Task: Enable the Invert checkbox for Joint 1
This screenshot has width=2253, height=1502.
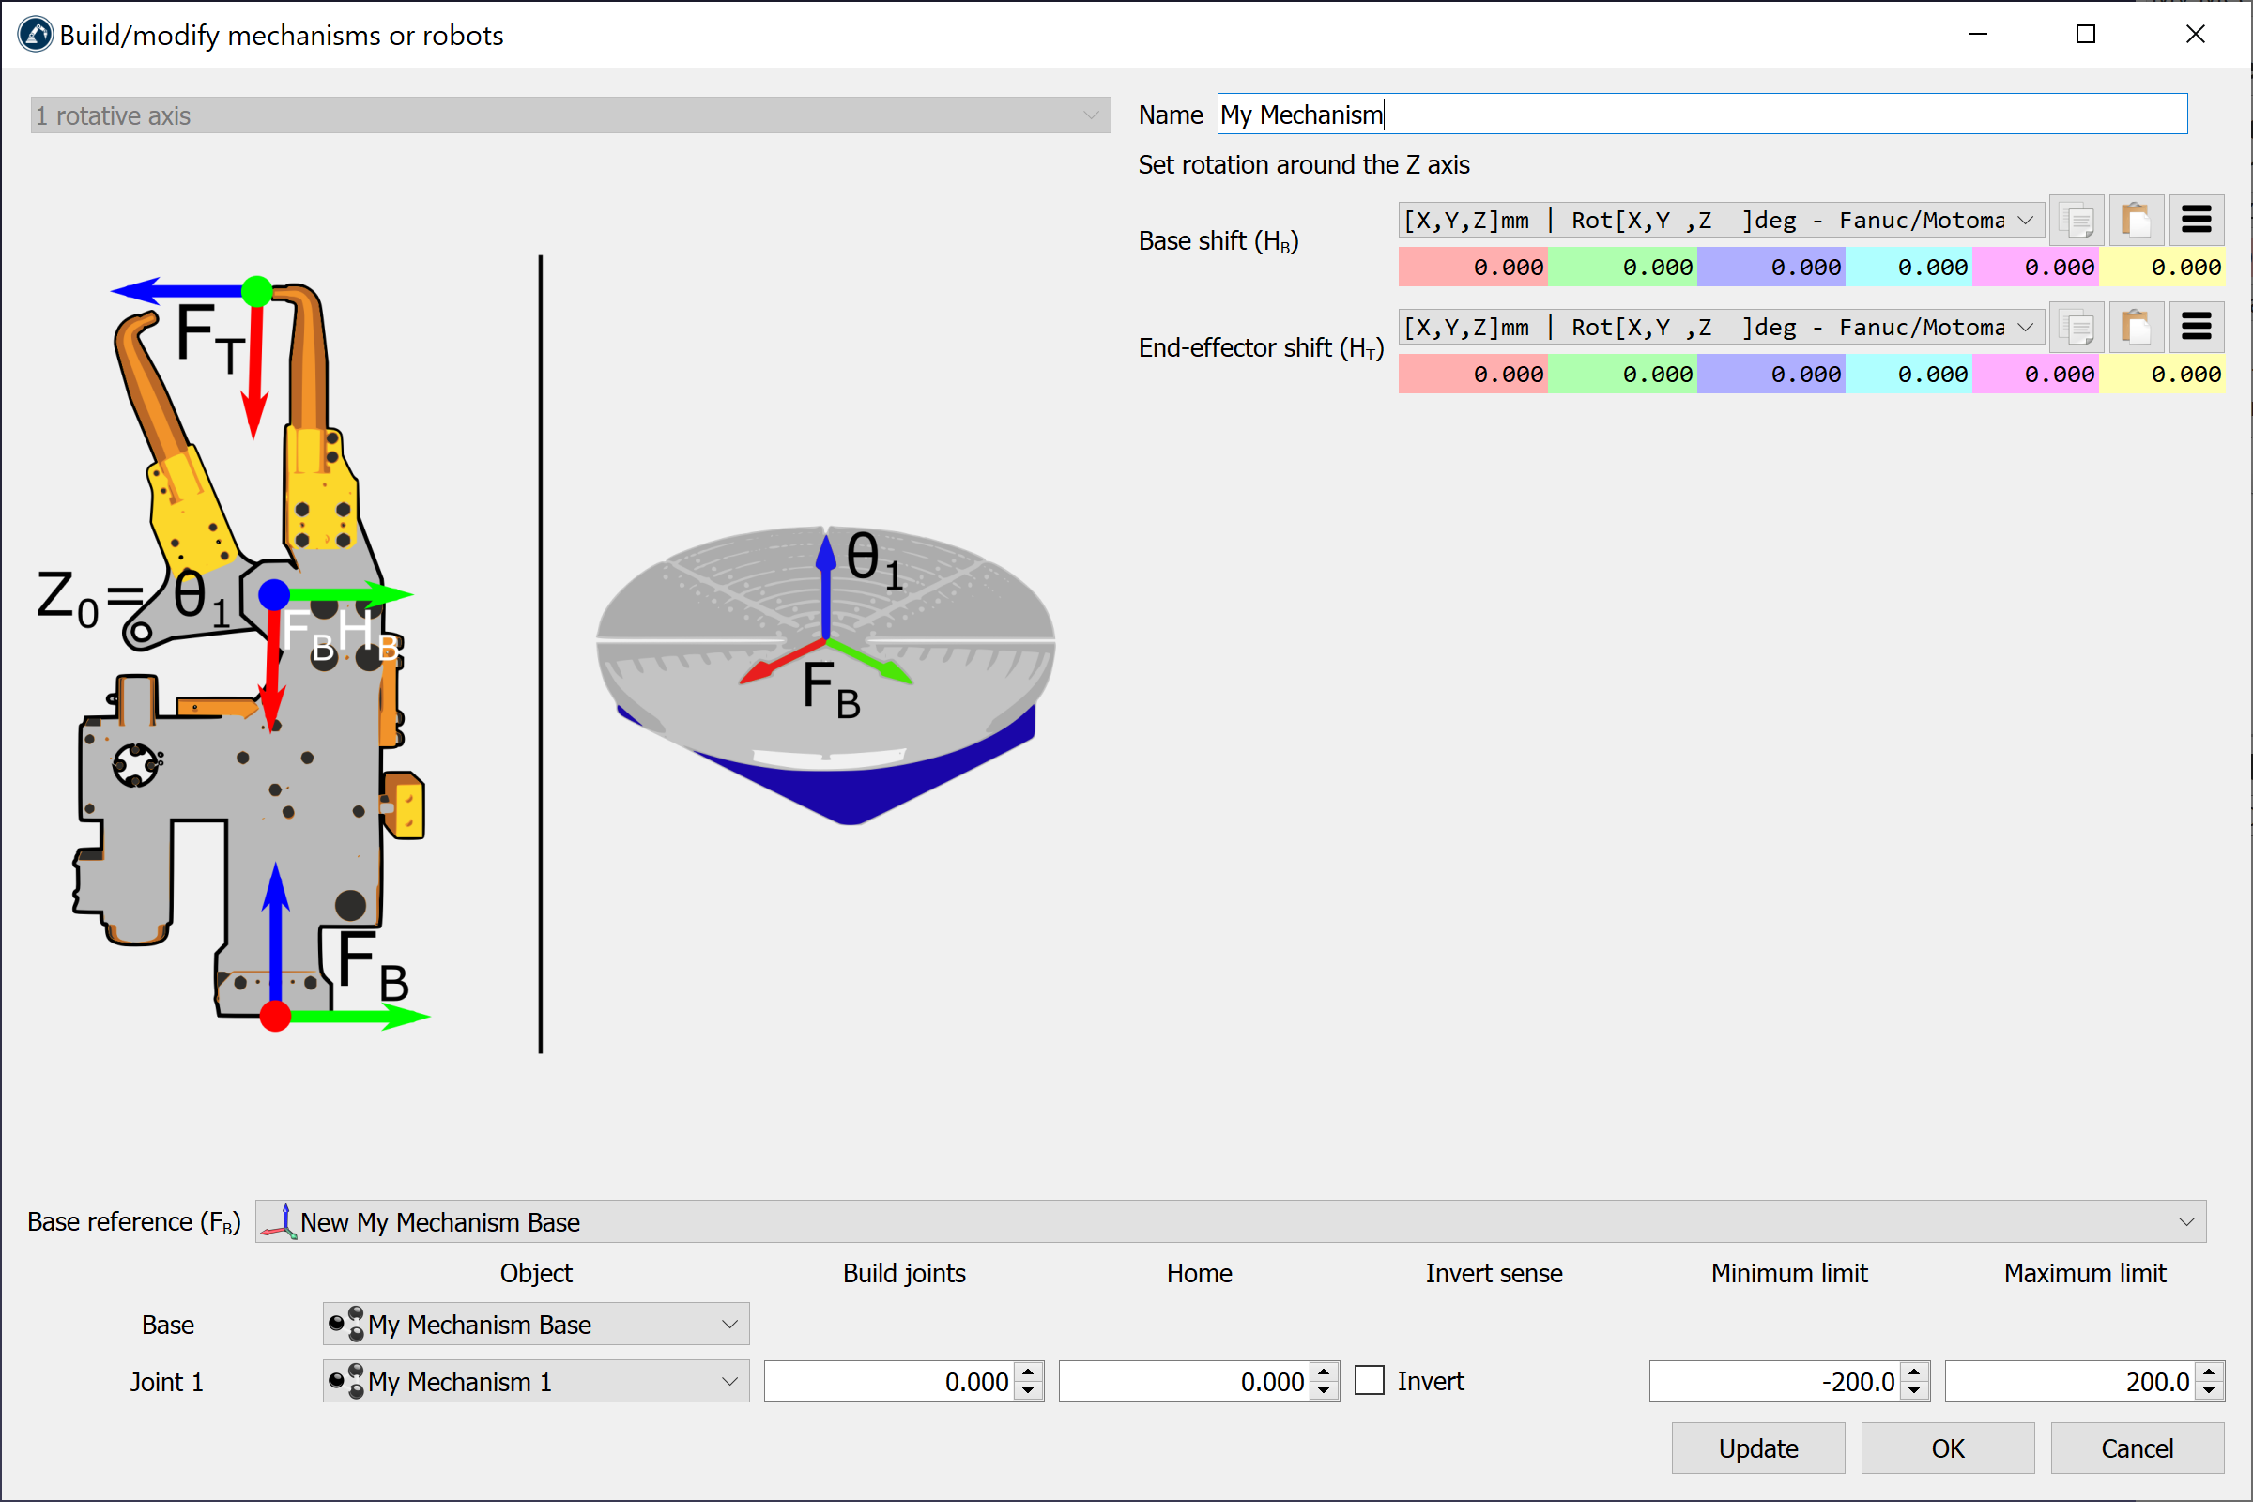Action: (1370, 1380)
